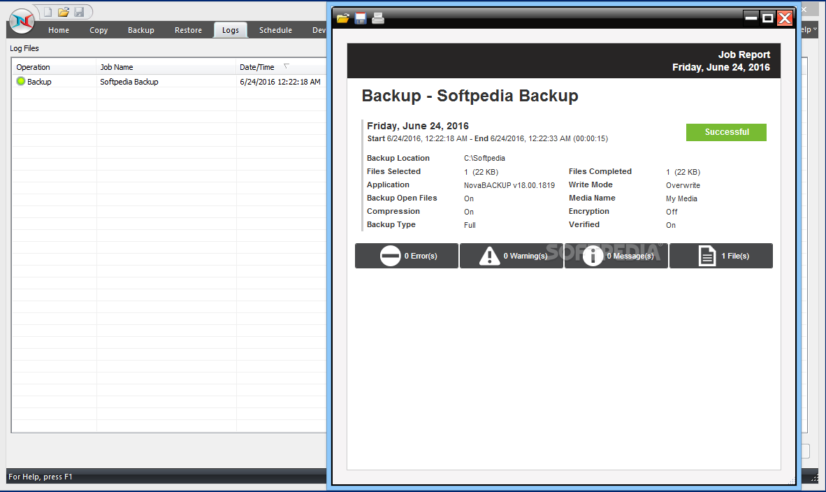
Task: Click the green Successful status badge
Action: tap(727, 132)
